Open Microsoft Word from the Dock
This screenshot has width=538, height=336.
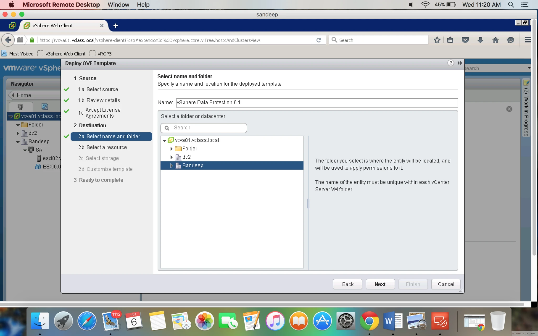pyautogui.click(x=393, y=321)
